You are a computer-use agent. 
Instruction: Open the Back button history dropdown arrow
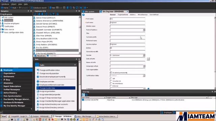click(x=17, y=8)
